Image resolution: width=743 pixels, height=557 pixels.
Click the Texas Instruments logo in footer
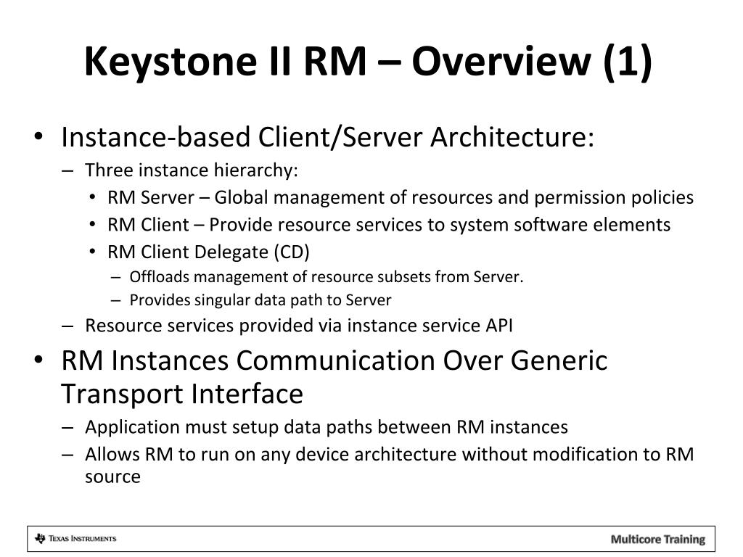tap(75, 539)
